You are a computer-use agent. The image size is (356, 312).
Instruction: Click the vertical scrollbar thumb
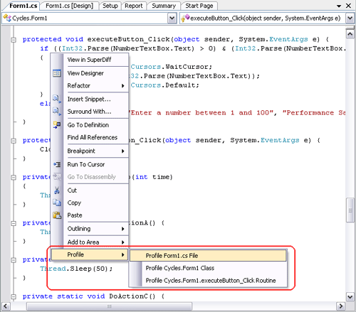(x=350, y=210)
